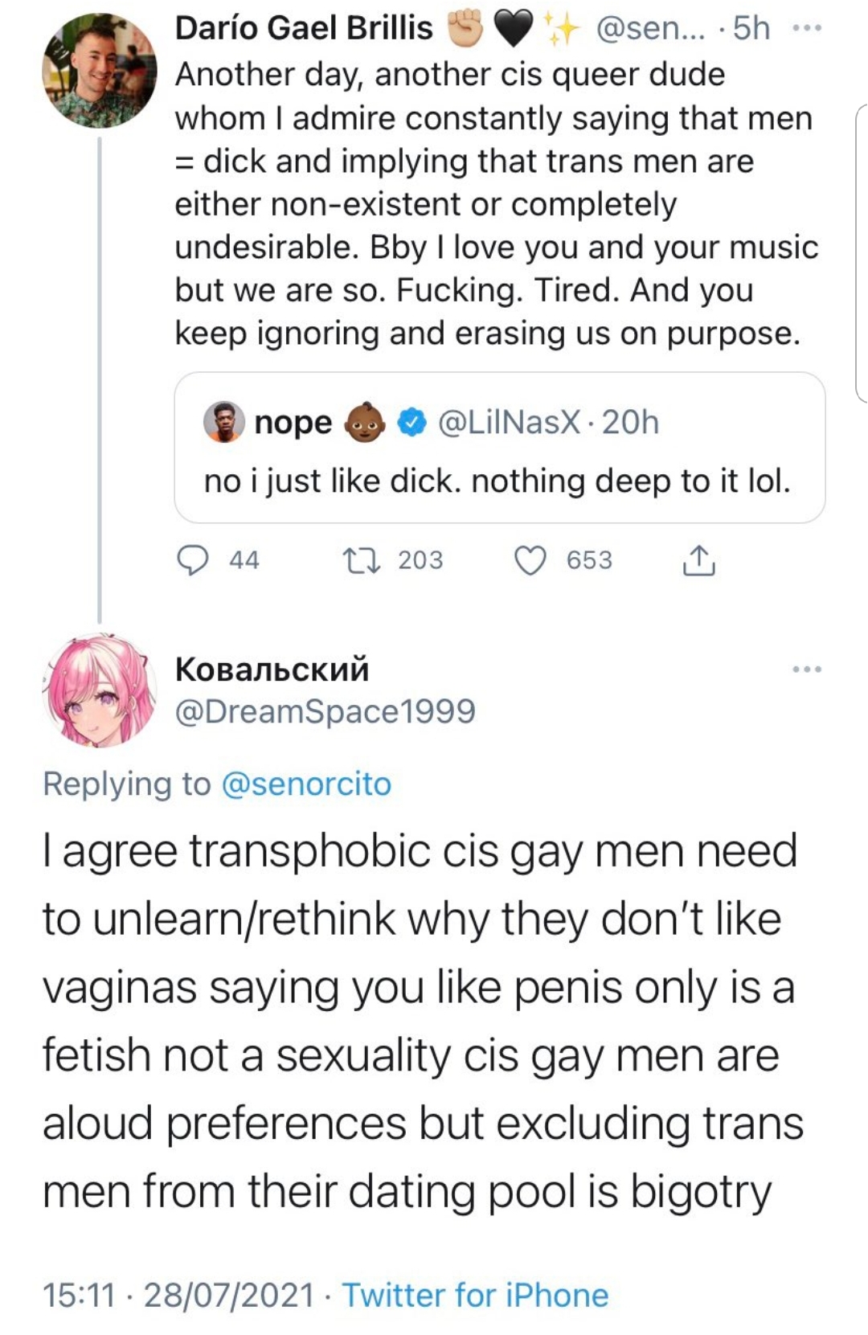Click the Darío Gael Brillis display name
Viewport: 868px width, 1335px height.
304,29
